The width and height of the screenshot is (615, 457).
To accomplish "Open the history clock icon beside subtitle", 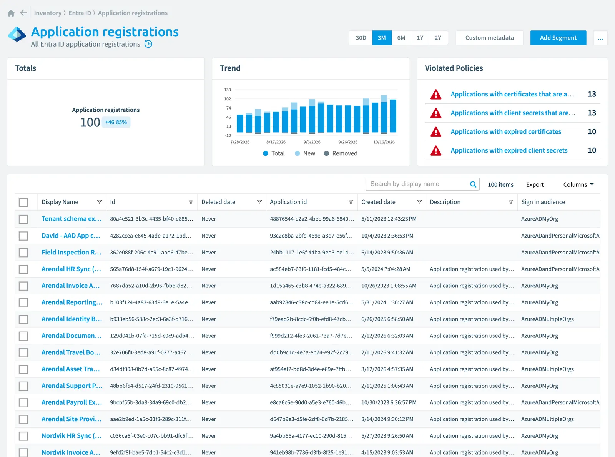I will (148, 44).
